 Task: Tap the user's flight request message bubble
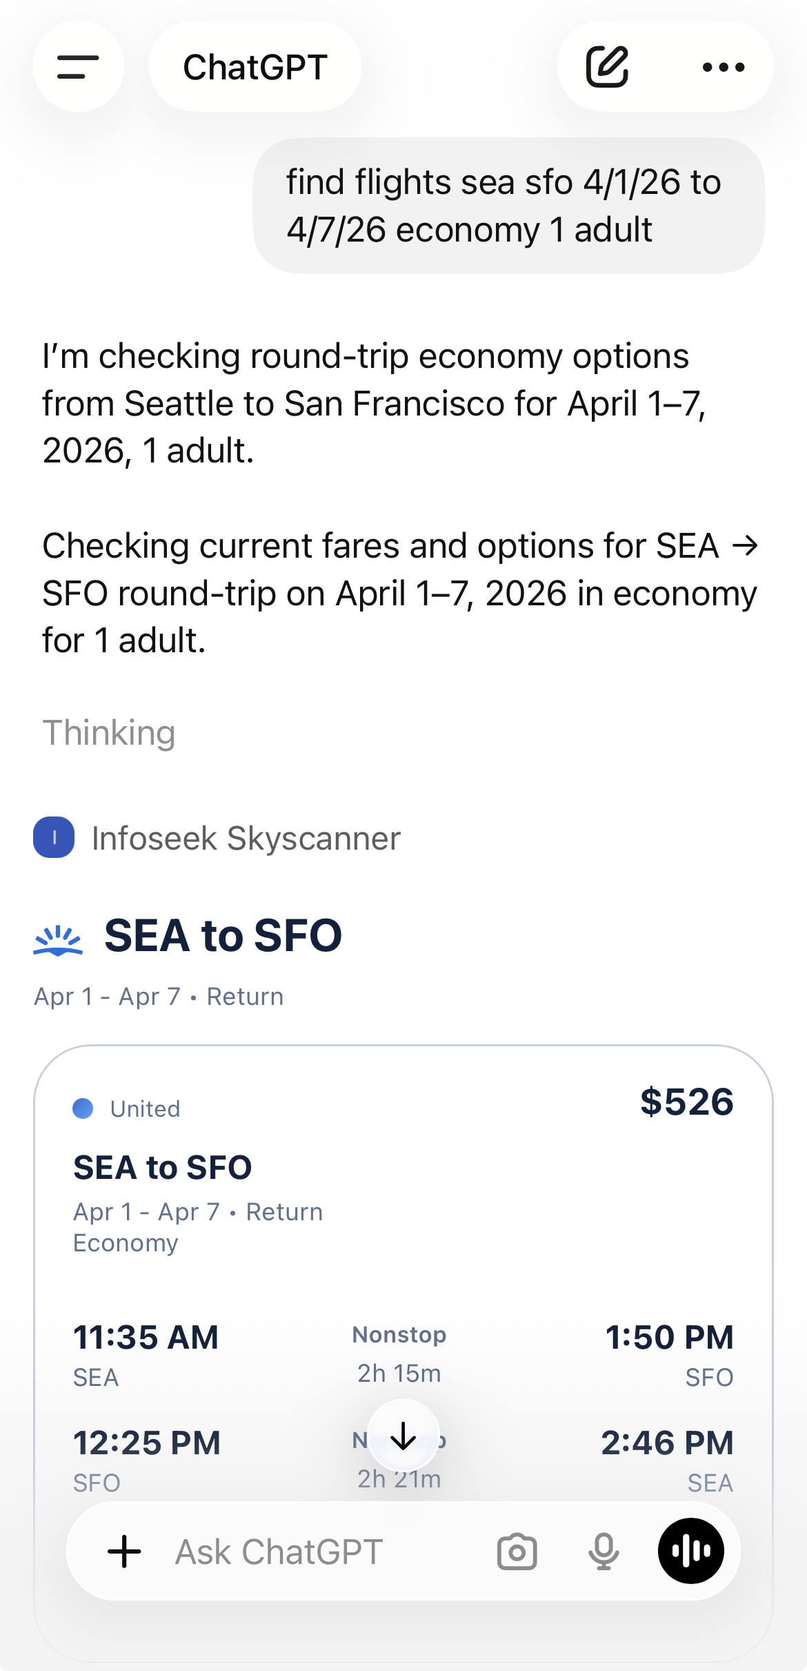pyautogui.click(x=509, y=206)
